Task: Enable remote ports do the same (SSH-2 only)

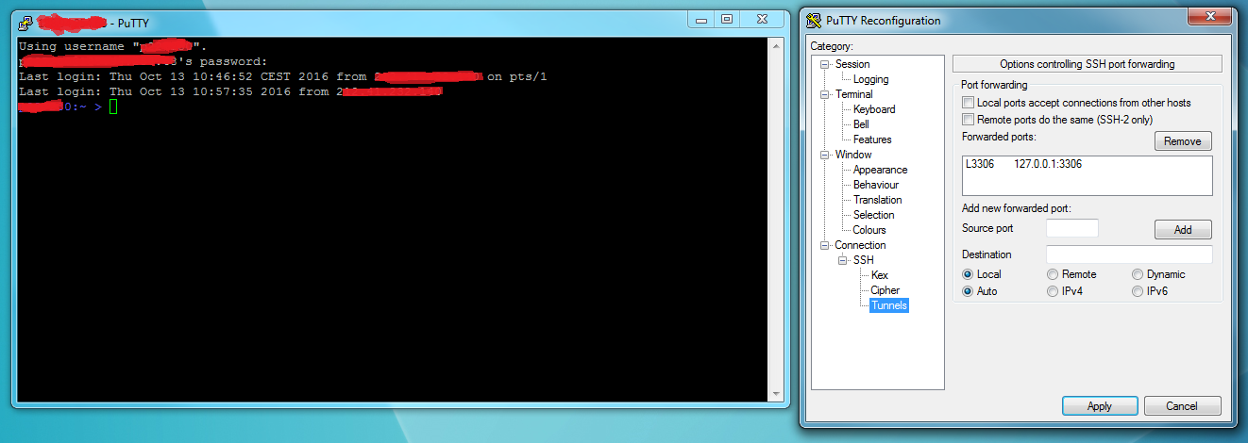Action: coord(968,120)
